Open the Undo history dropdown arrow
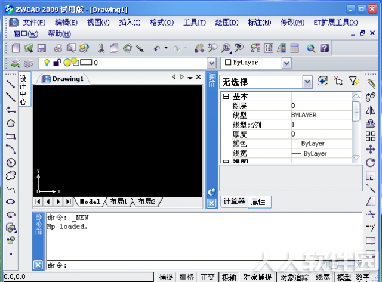 click(166, 48)
